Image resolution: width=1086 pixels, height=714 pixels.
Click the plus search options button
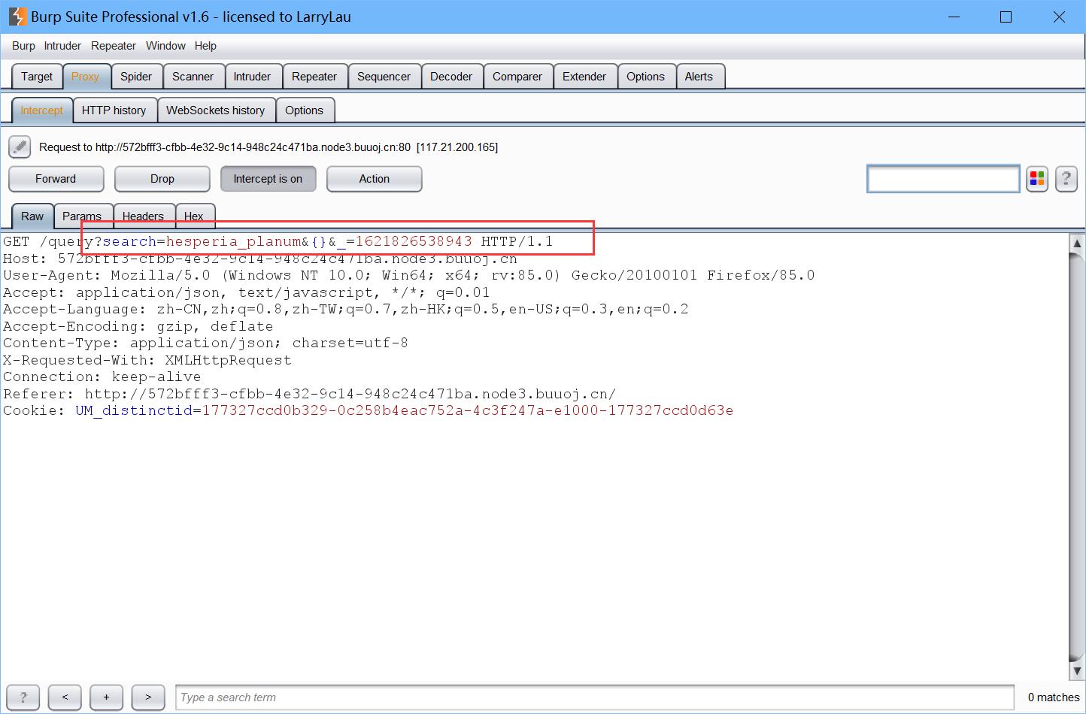pyautogui.click(x=107, y=697)
